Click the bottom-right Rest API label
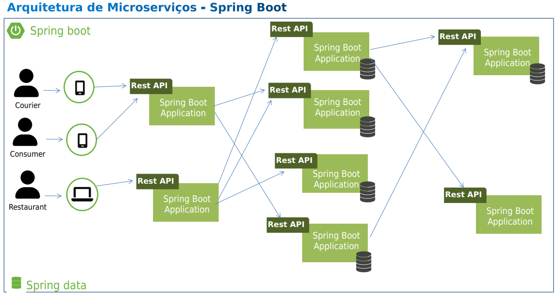Image resolution: width=558 pixels, height=295 pixels. pyautogui.click(x=465, y=195)
